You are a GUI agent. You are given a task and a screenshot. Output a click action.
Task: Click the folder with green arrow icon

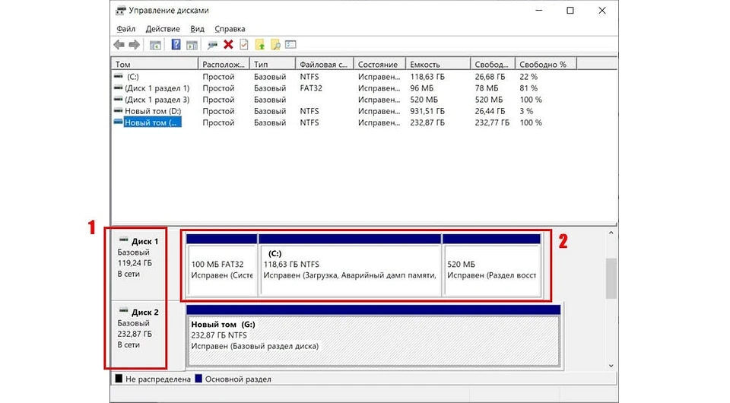click(x=260, y=45)
